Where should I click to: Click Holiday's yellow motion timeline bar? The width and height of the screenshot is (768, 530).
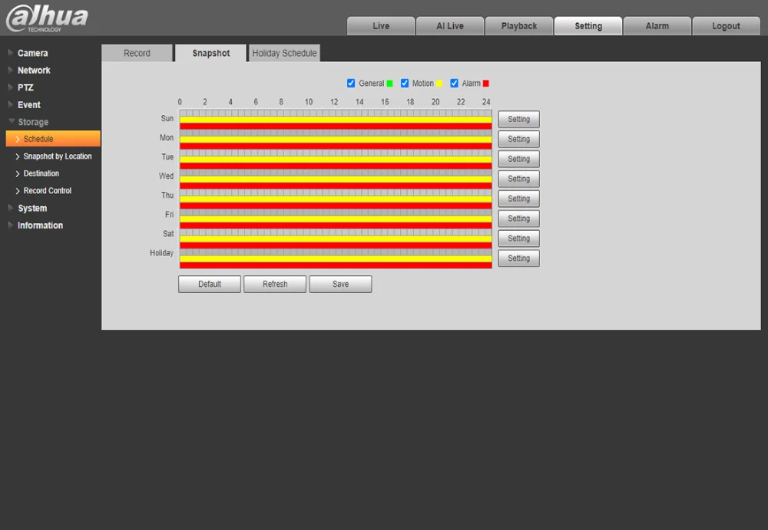(336, 258)
